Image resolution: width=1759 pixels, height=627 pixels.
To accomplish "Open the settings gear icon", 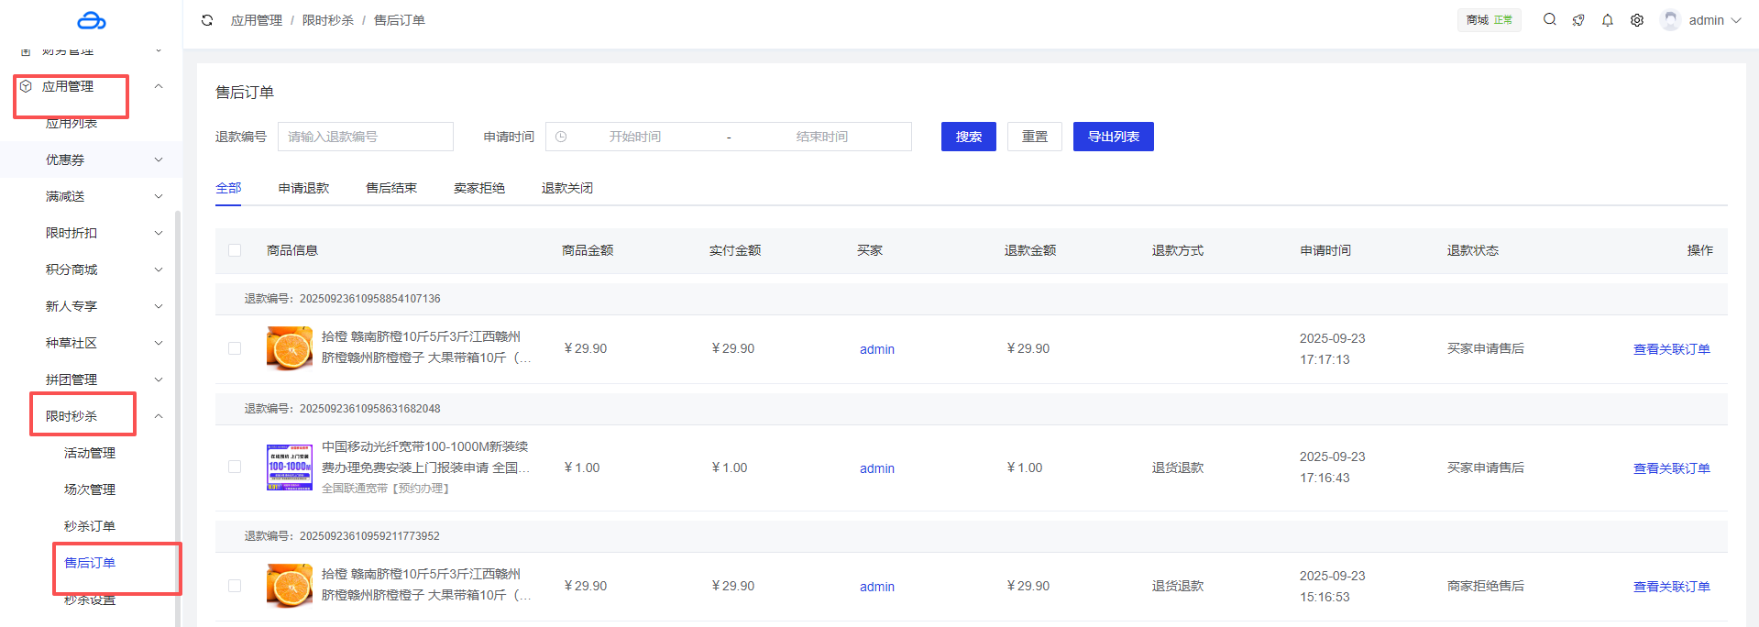I will click(1637, 20).
